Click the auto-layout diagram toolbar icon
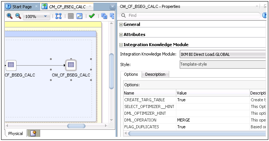The width and height of the screenshot is (269, 141). pyautogui.click(x=79, y=16)
